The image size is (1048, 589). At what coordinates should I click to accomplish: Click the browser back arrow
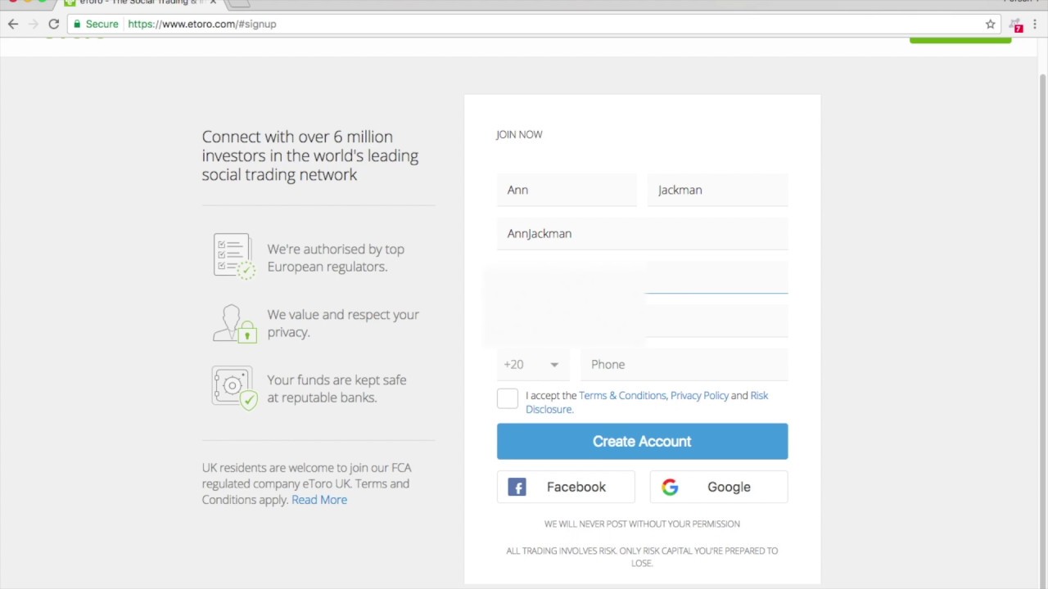[13, 24]
